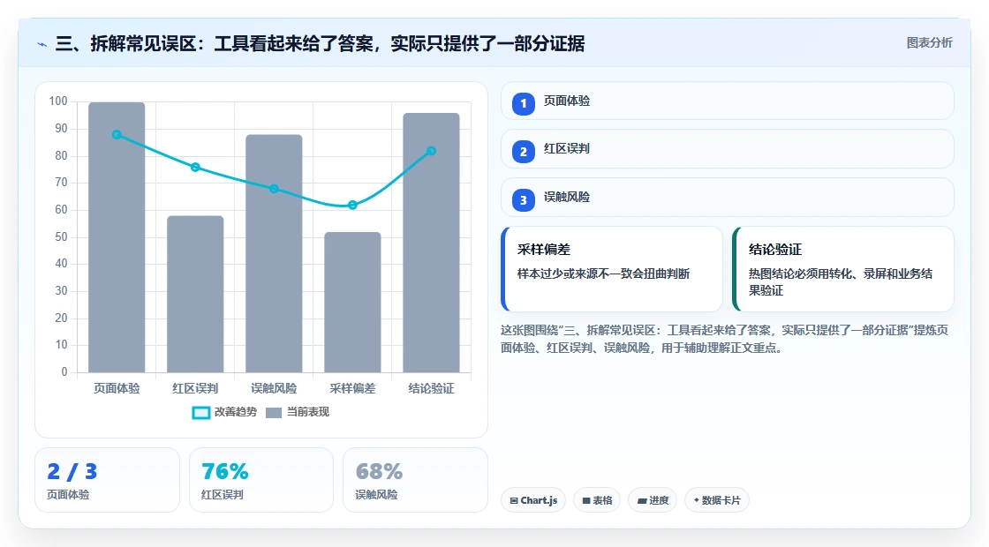Viewport: 989px width, 547px height.
Task: Click the 红区误判 bar in the chart
Action: pyautogui.click(x=195, y=294)
